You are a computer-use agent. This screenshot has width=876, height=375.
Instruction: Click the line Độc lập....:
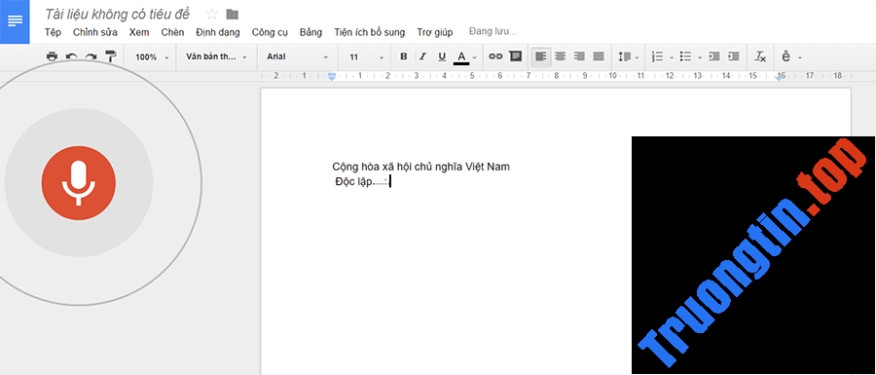point(362,181)
